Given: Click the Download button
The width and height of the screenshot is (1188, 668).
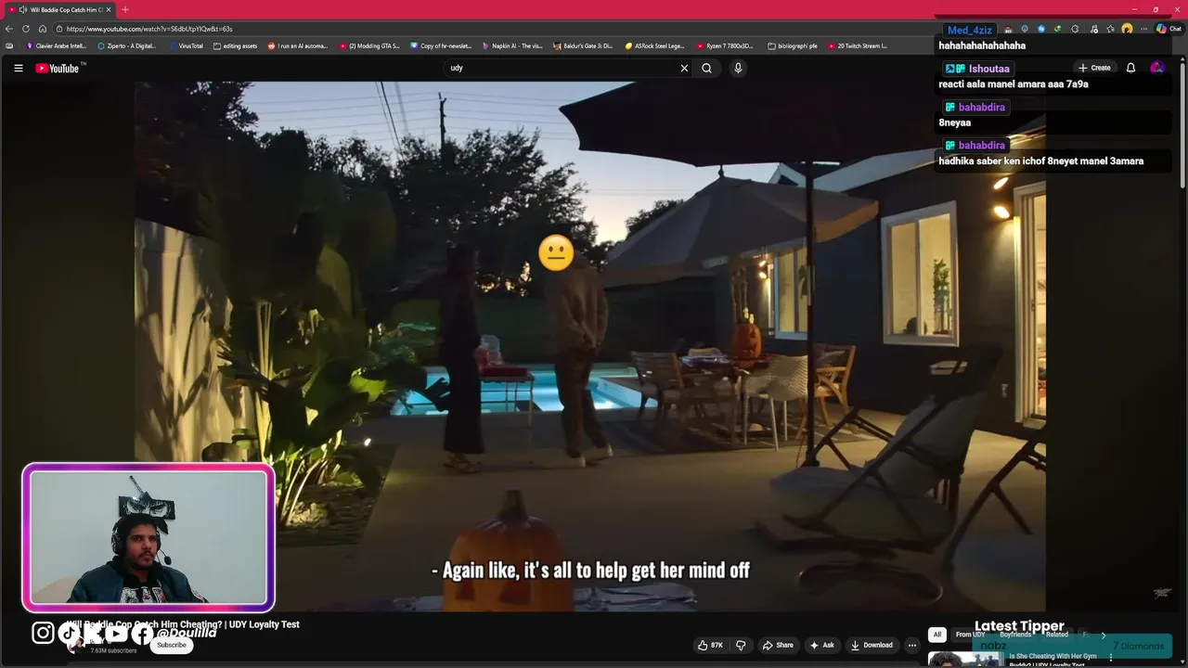Looking at the screenshot, I should 872,645.
